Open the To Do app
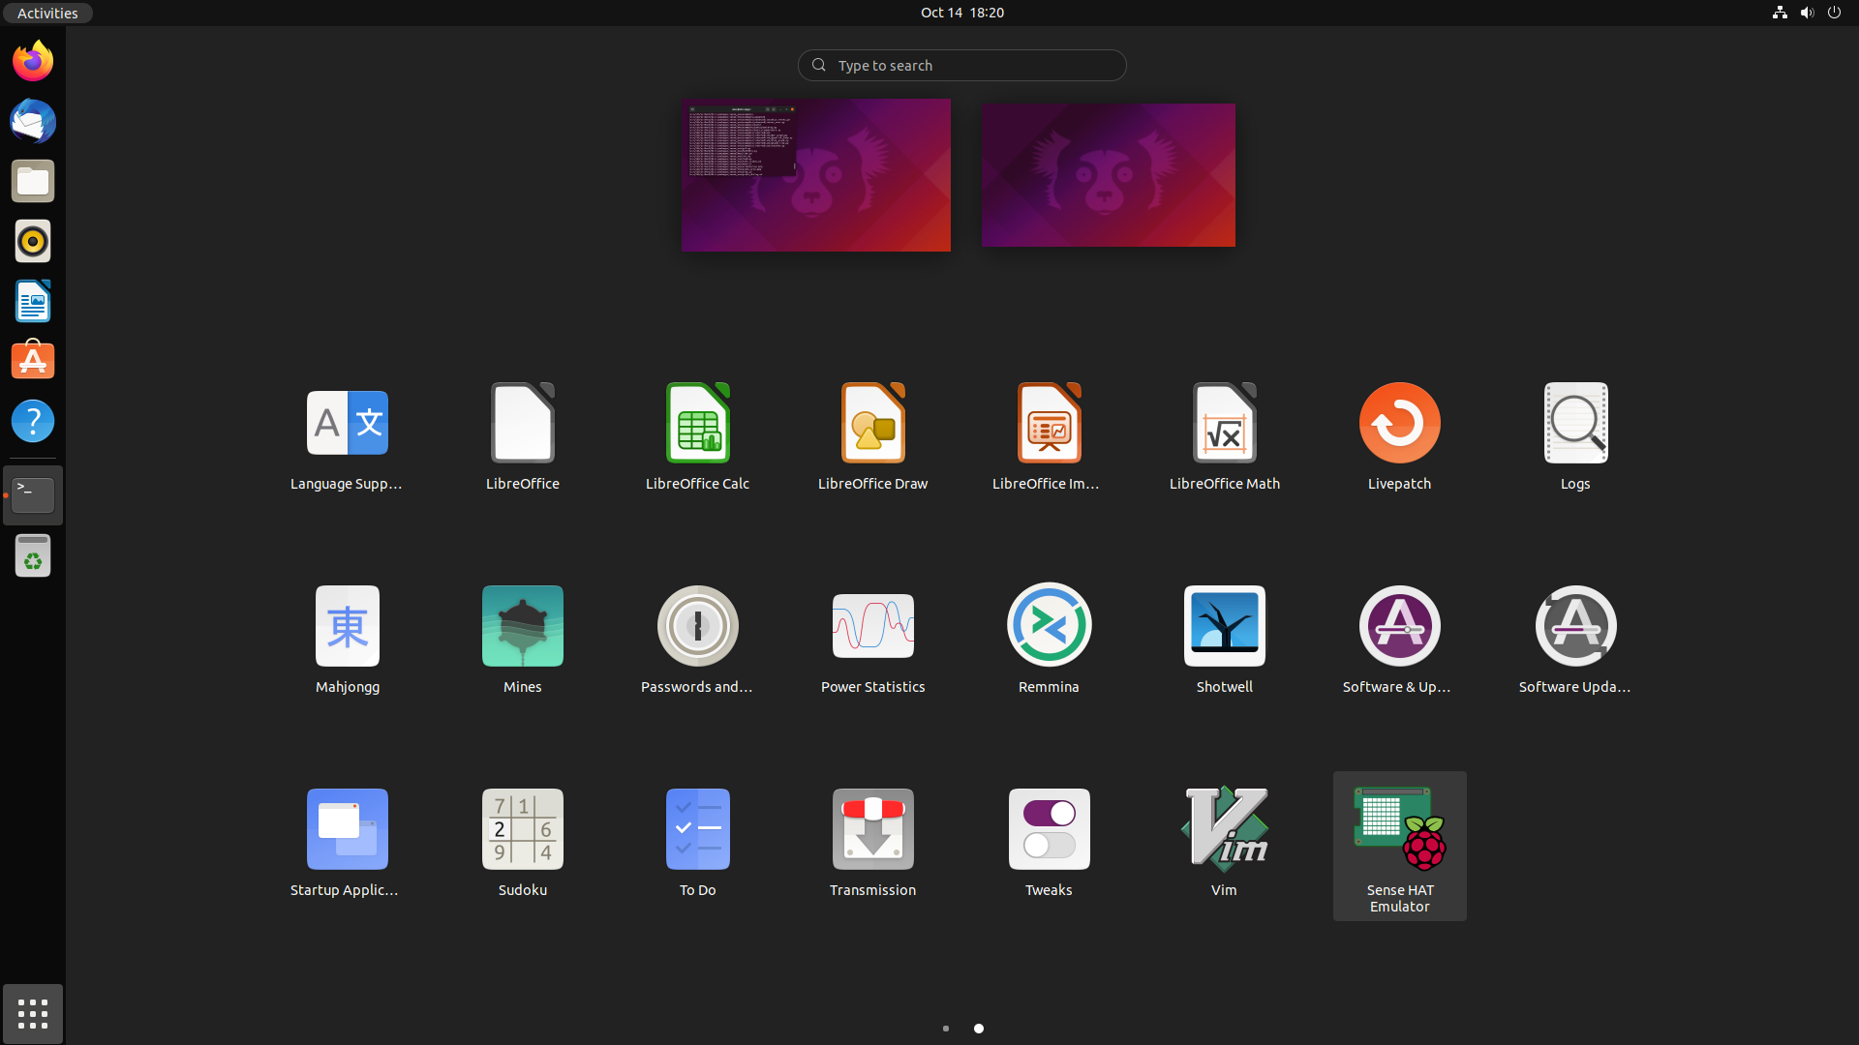Screen dimensions: 1859x1045 [x=698, y=844]
